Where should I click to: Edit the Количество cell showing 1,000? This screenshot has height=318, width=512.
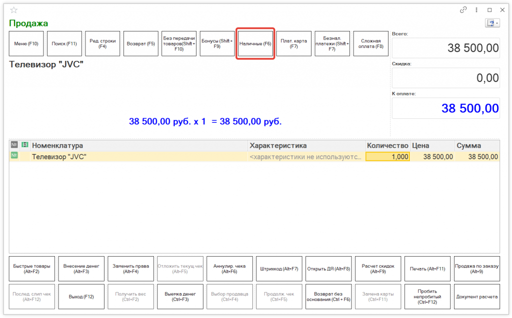[387, 157]
